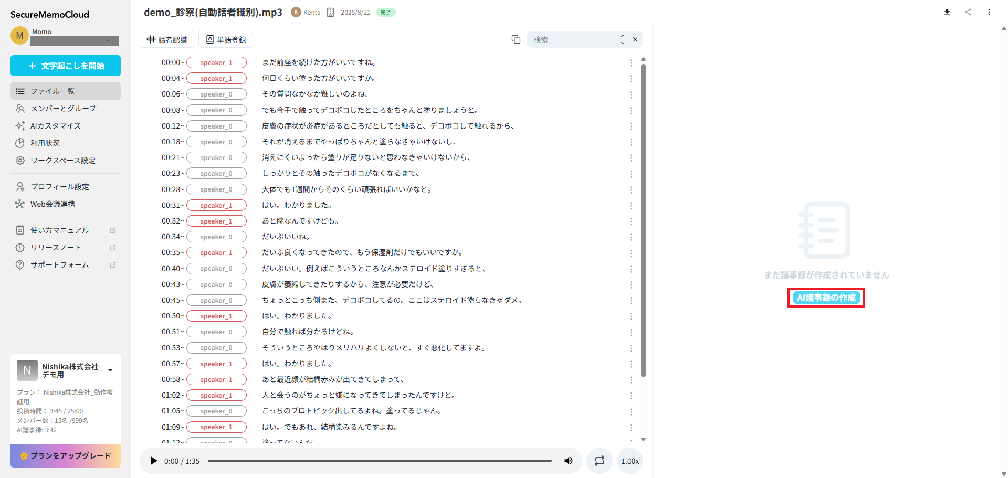1008x478 pixels.
Task: Click the AI議事録の作成 button
Action: 825,298
